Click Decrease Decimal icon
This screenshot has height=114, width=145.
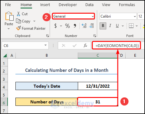tap(91, 26)
